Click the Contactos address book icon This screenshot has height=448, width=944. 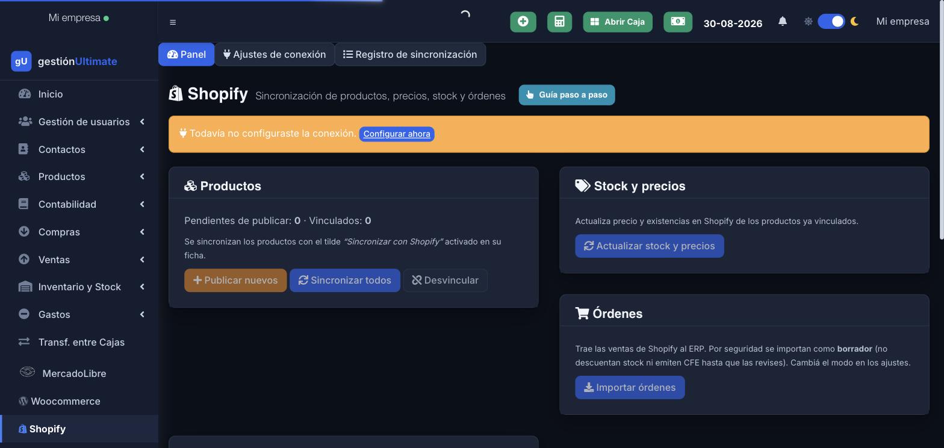23,149
